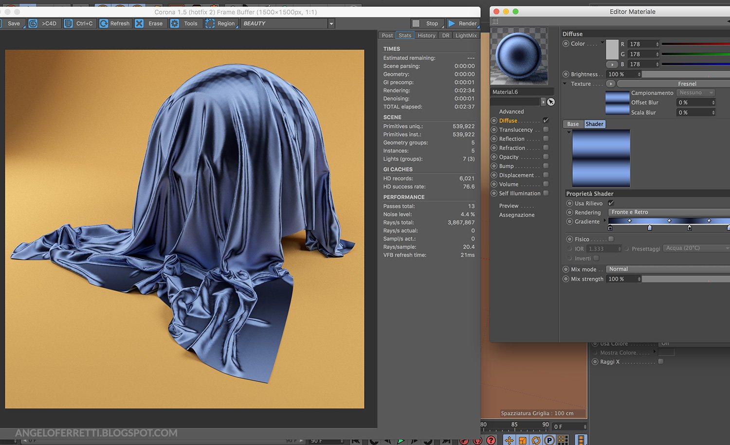Viewport: 730px width, 445px height.
Task: Click the Ctrl+C copy icon
Action: pyautogui.click(x=69, y=23)
